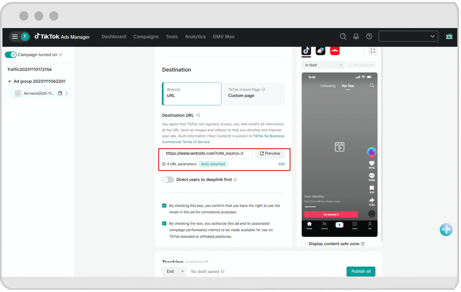This screenshot has width=461, height=292.
Task: Open the three-dot menu on Ad name2025-11
Action: (x=67, y=93)
